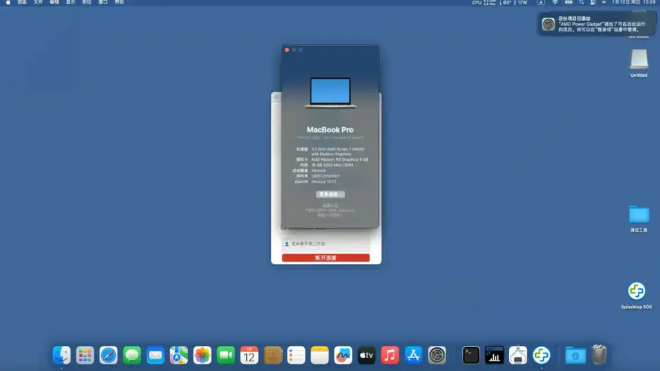The width and height of the screenshot is (660, 371).
Task: Click the 16 GB 3200 MHz memory value
Action: click(x=332, y=165)
